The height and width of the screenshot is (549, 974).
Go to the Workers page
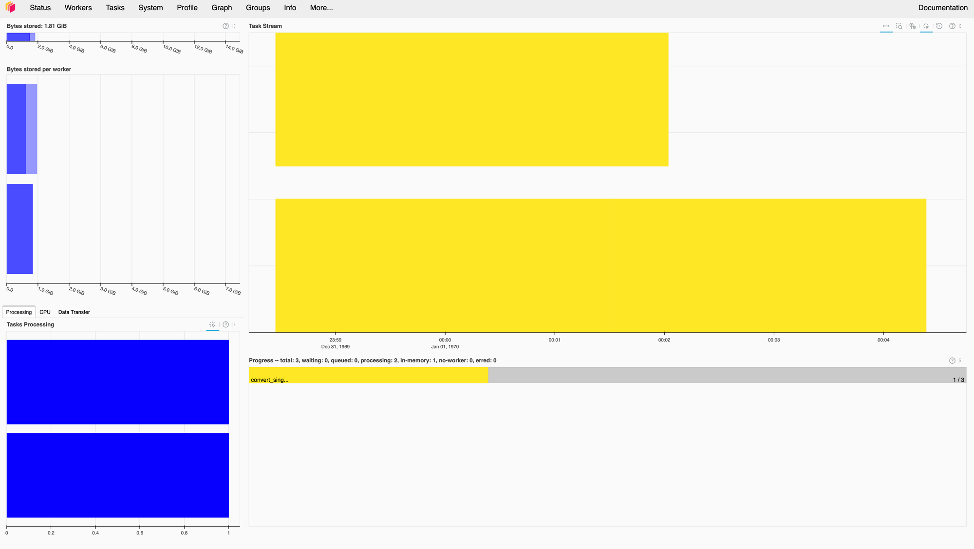(78, 8)
